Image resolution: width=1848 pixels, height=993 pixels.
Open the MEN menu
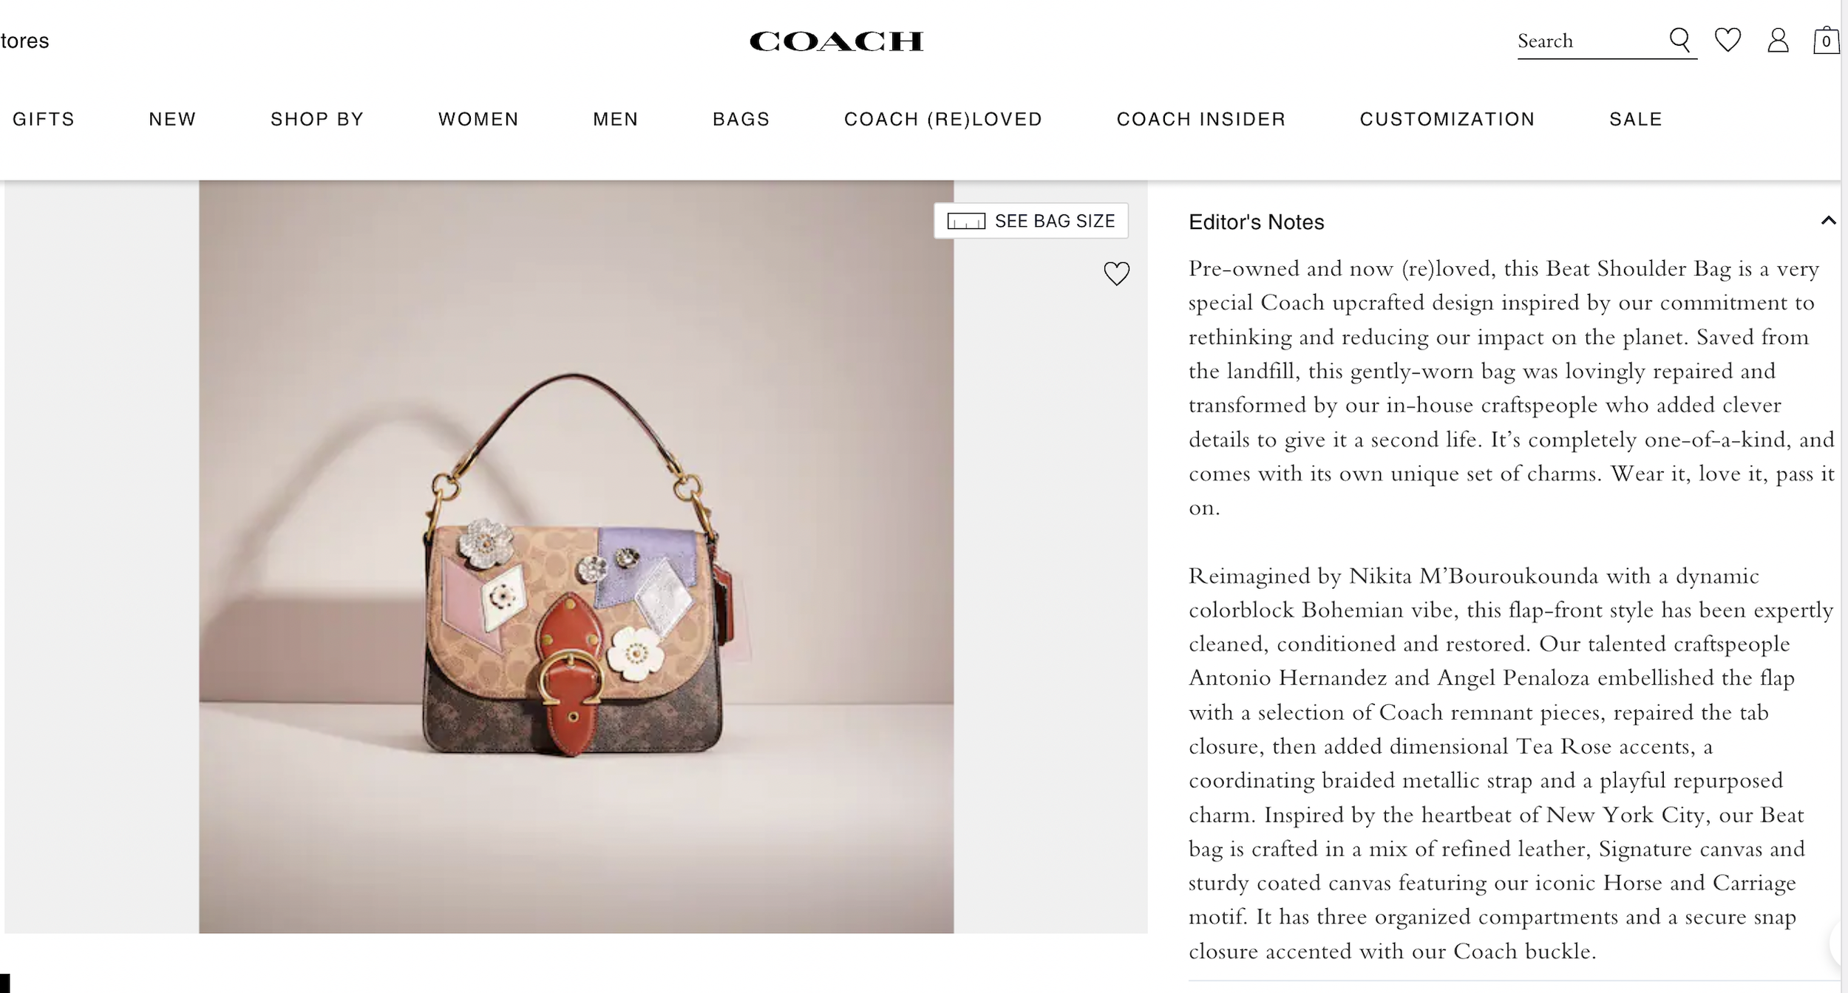click(x=615, y=119)
